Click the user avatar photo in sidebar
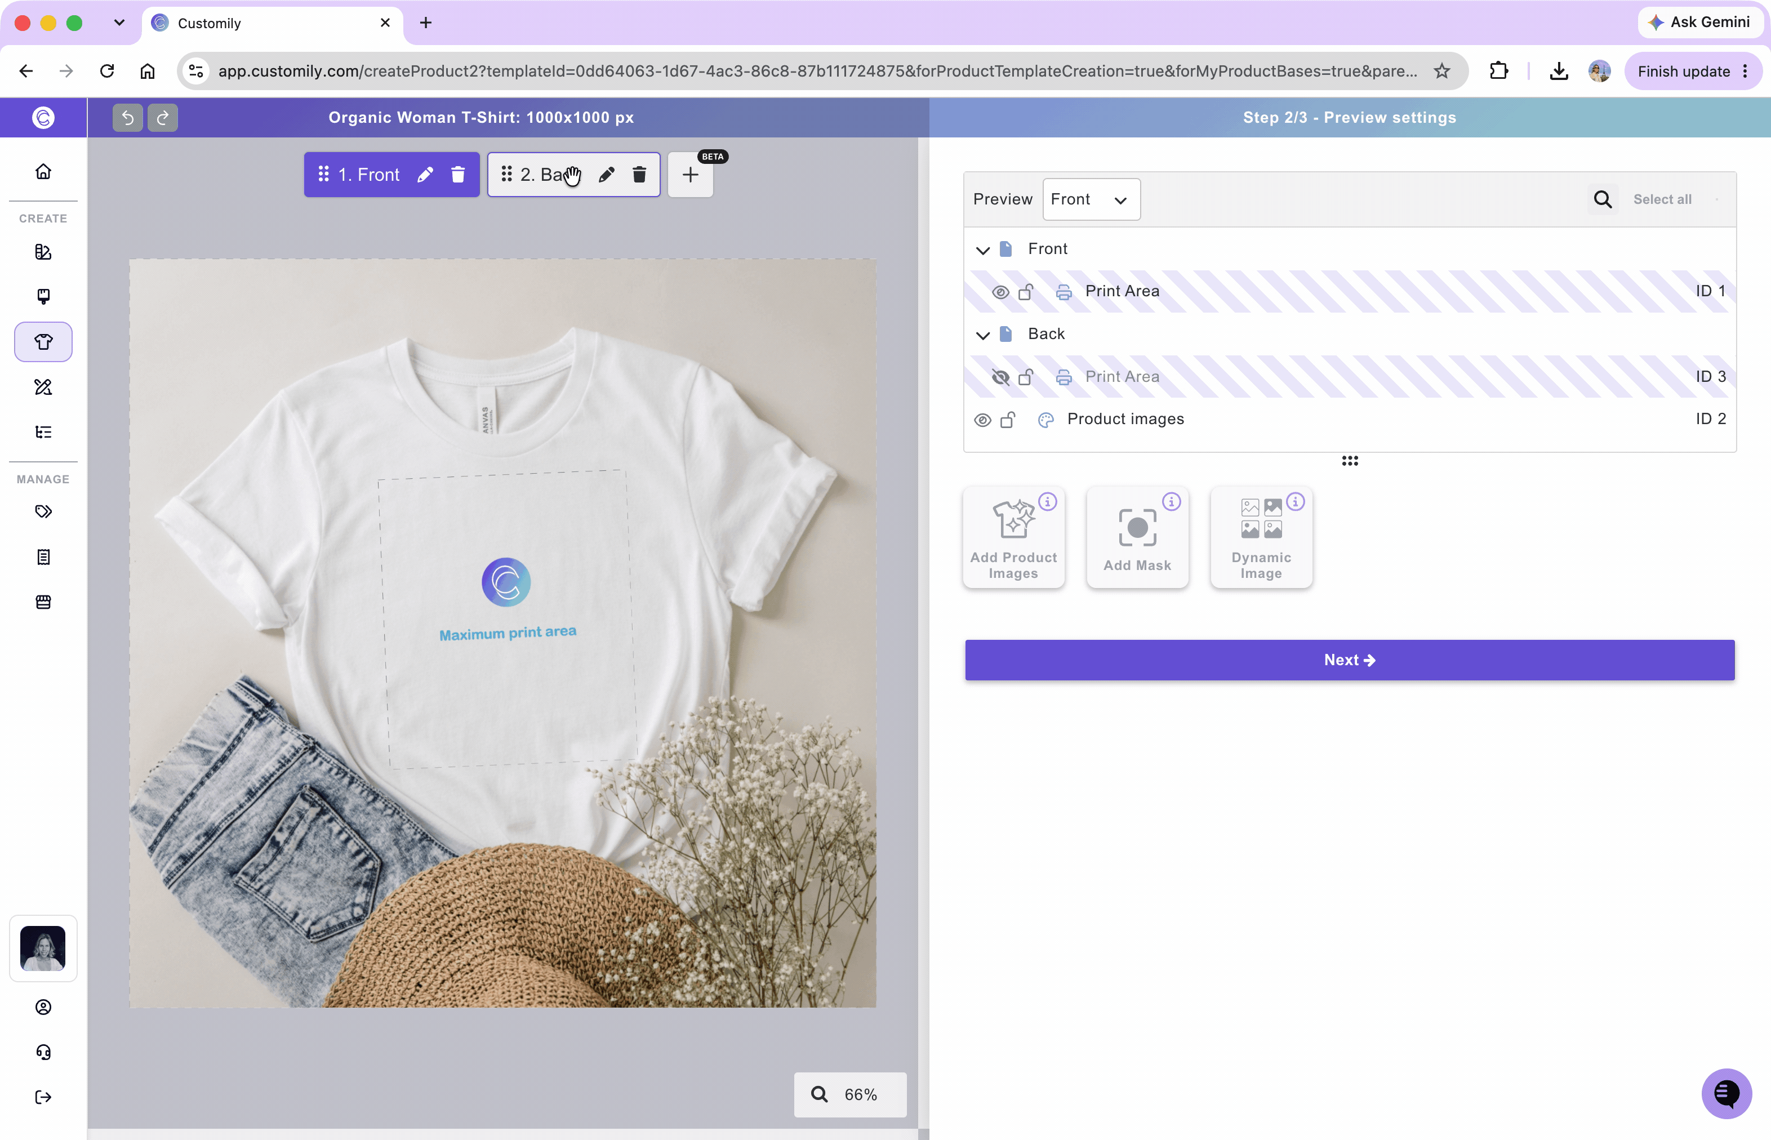The height and width of the screenshot is (1140, 1771). [x=43, y=947]
